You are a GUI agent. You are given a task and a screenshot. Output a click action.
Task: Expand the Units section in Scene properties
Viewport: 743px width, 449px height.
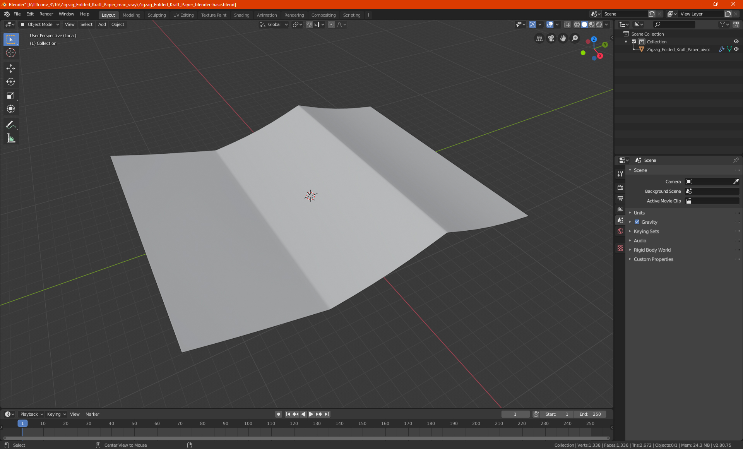point(639,212)
